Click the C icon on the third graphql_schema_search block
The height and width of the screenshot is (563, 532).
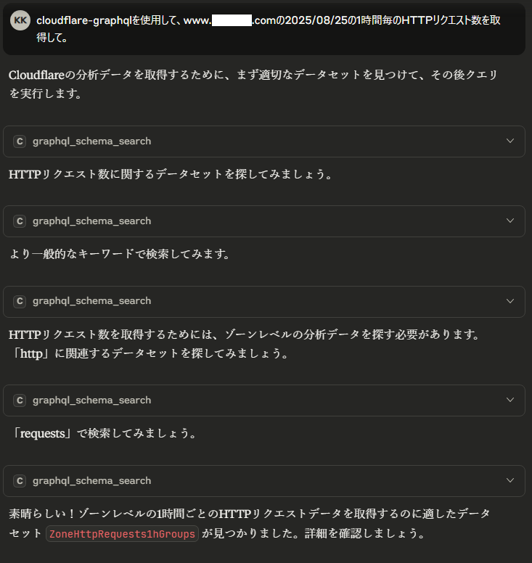coord(20,301)
